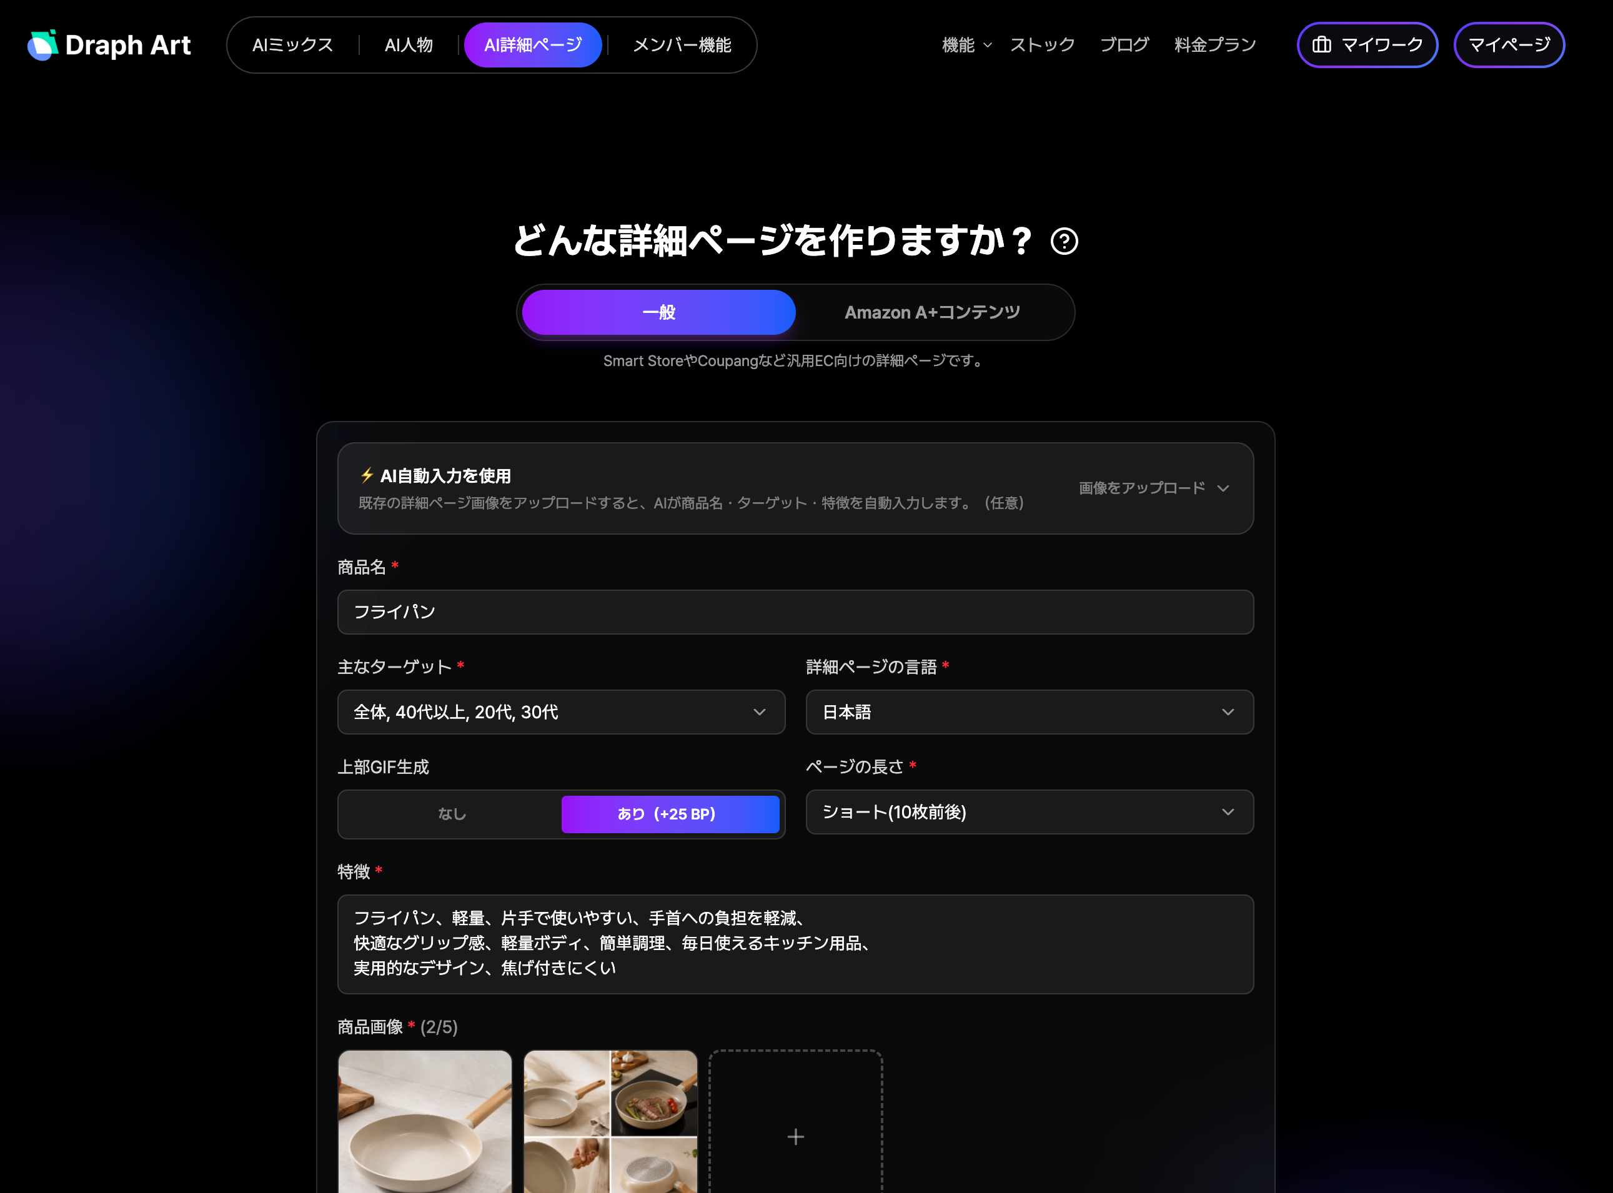The width and height of the screenshot is (1613, 1193).
Task: Click the 商品名 field containing フライパン
Action: click(795, 611)
